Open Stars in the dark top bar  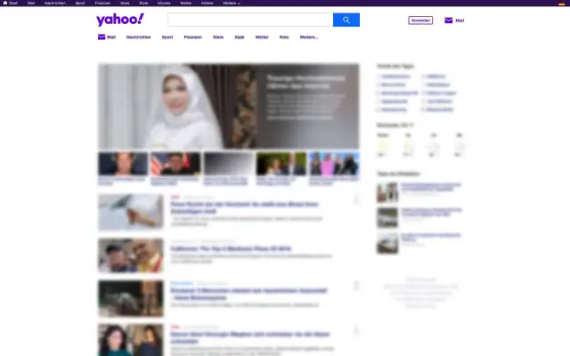[x=125, y=3]
